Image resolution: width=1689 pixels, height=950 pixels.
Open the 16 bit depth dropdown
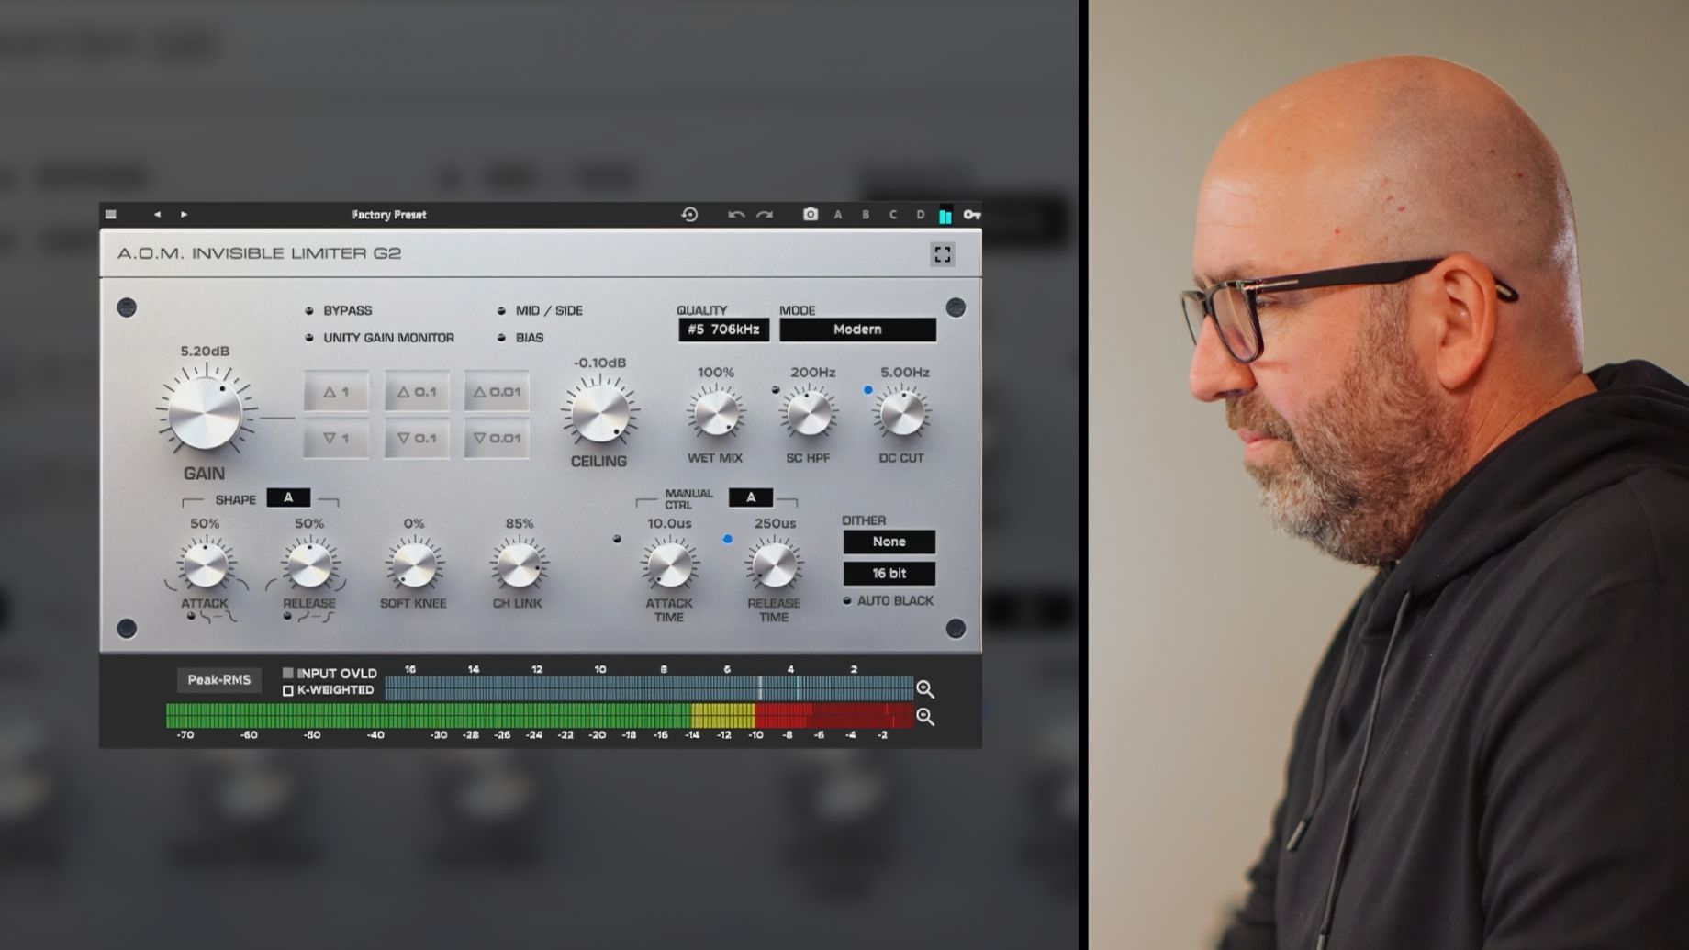coord(889,574)
